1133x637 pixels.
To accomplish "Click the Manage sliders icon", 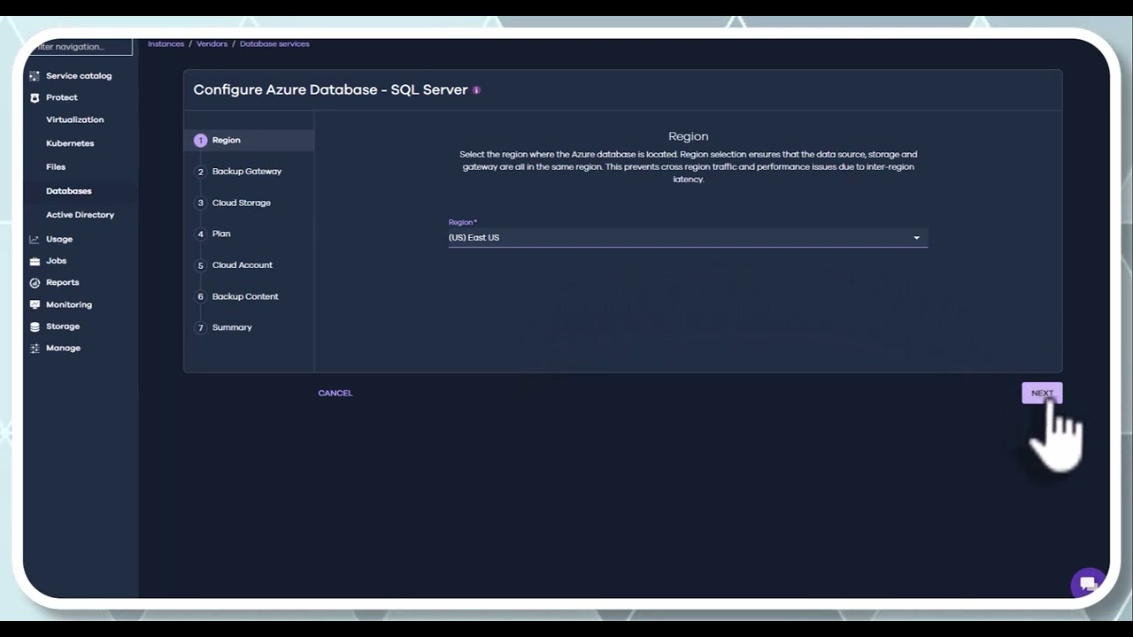I will click(x=35, y=349).
